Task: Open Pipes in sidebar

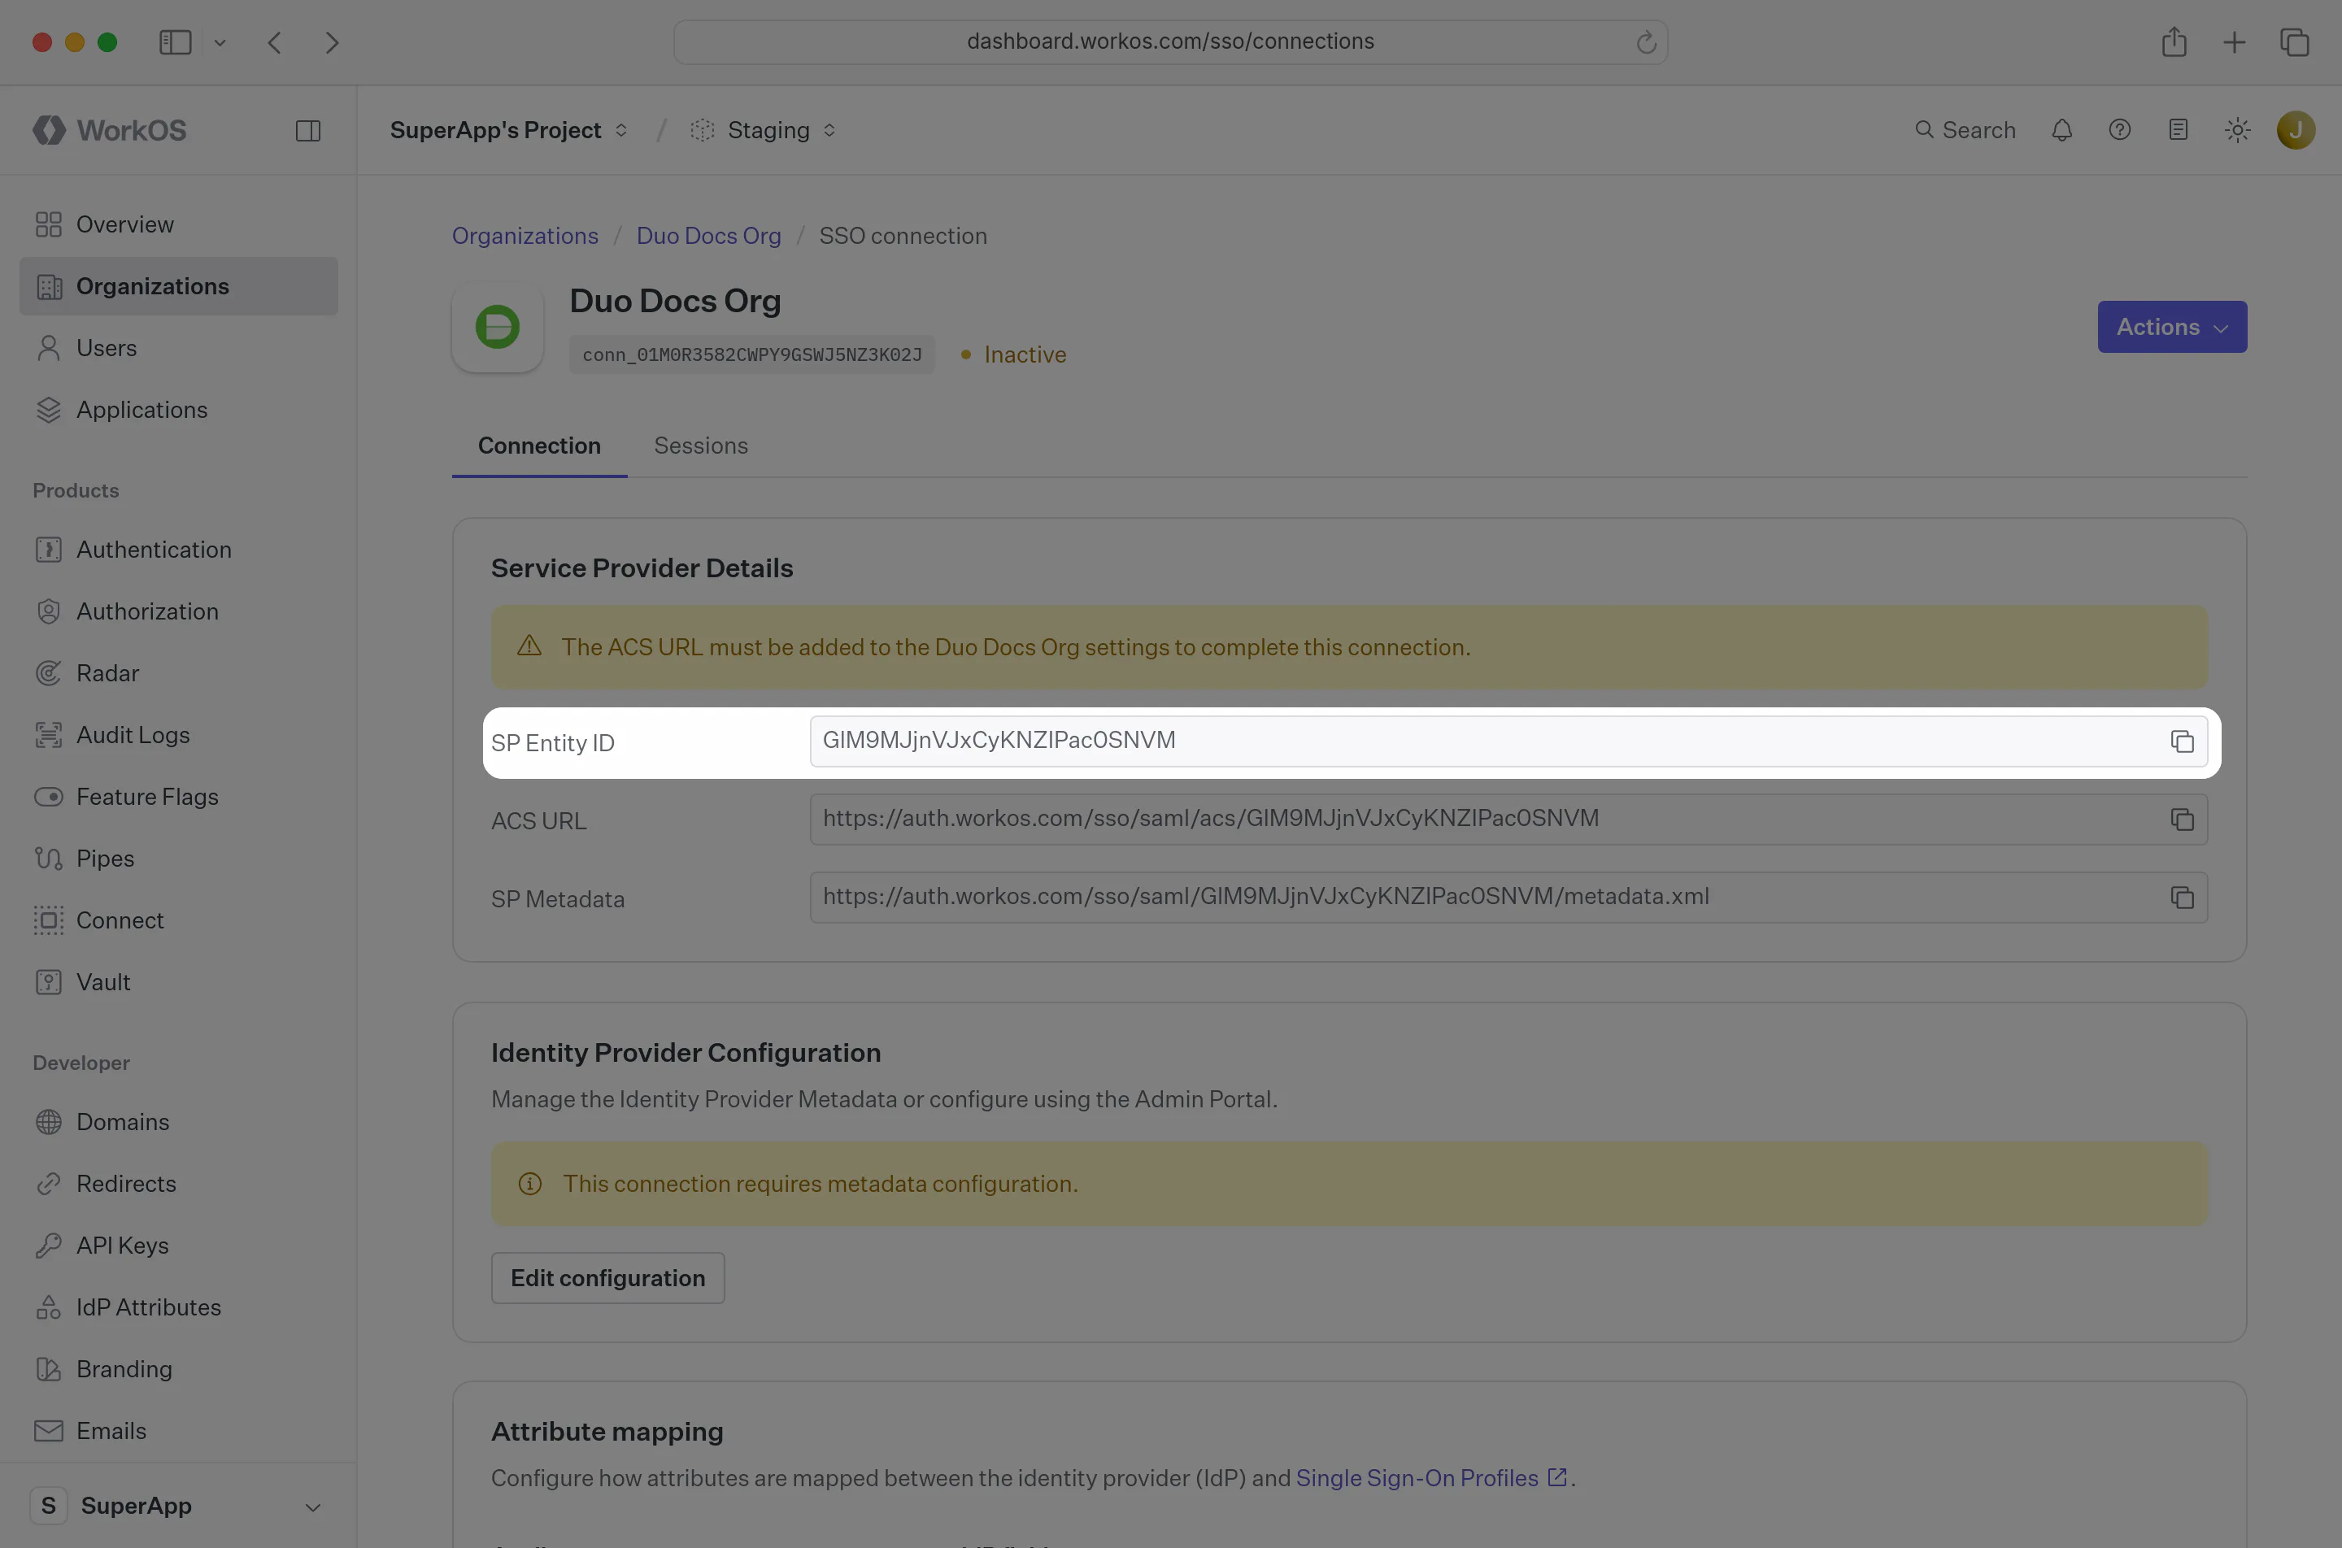Action: pyautogui.click(x=179, y=859)
